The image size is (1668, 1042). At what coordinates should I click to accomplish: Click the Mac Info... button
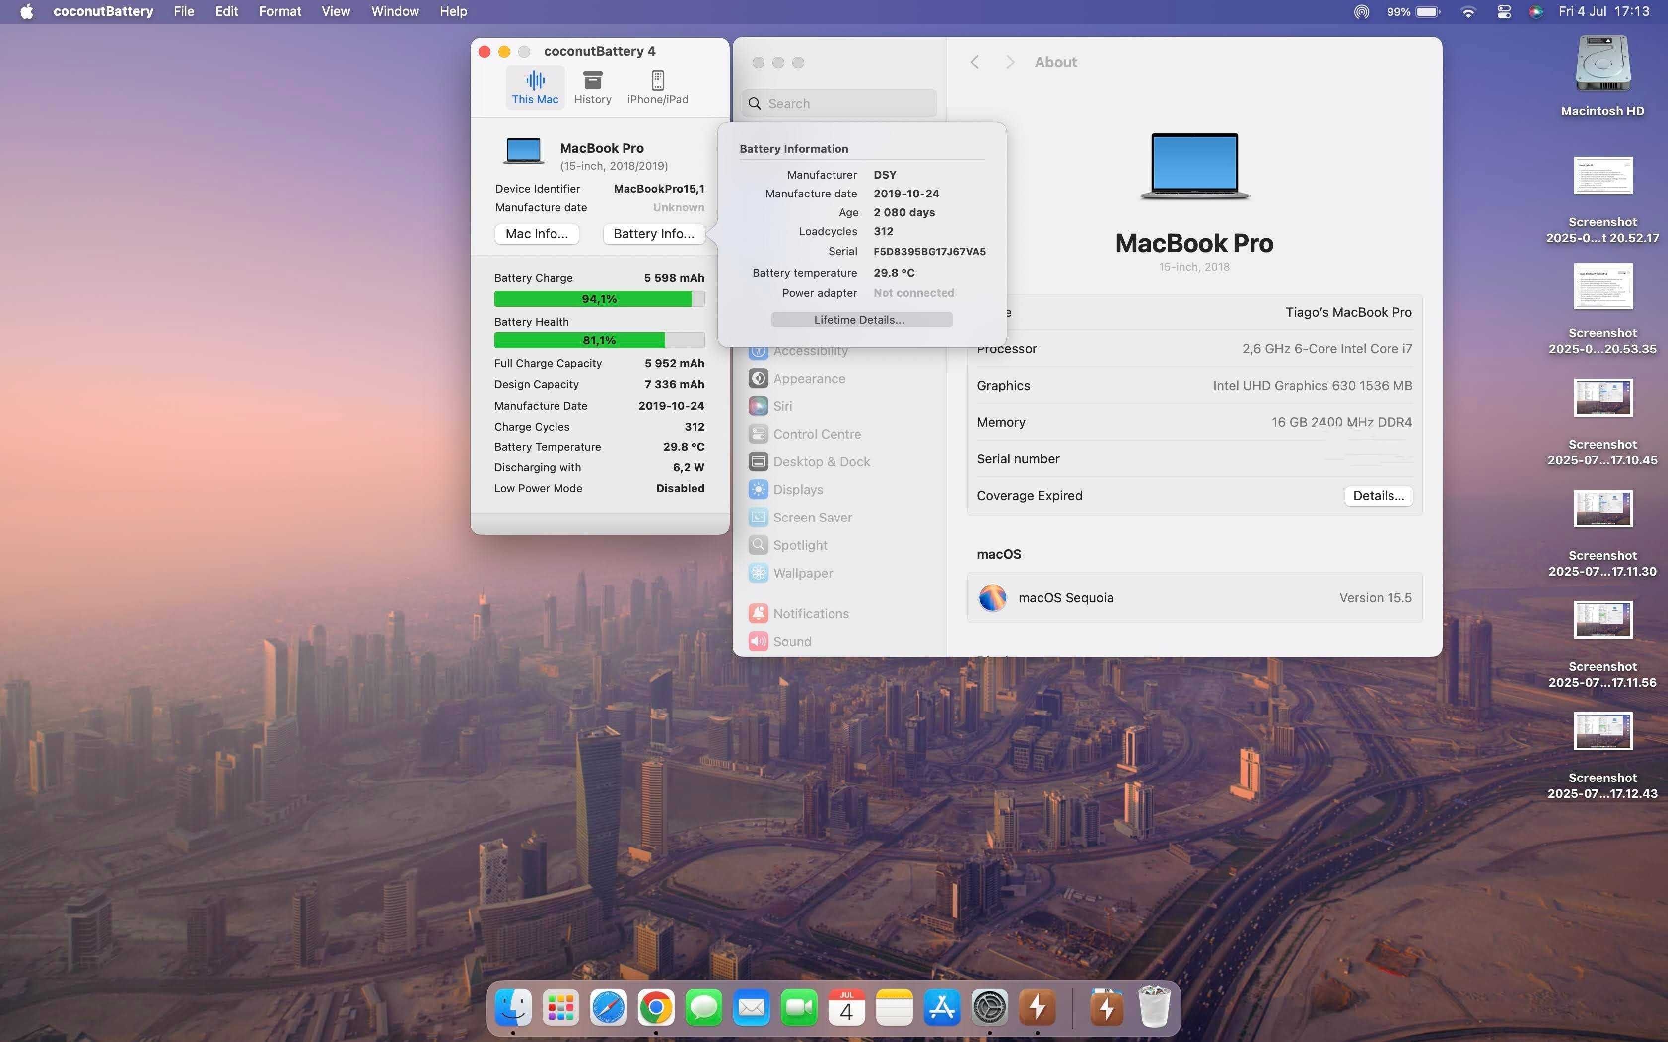(x=537, y=234)
